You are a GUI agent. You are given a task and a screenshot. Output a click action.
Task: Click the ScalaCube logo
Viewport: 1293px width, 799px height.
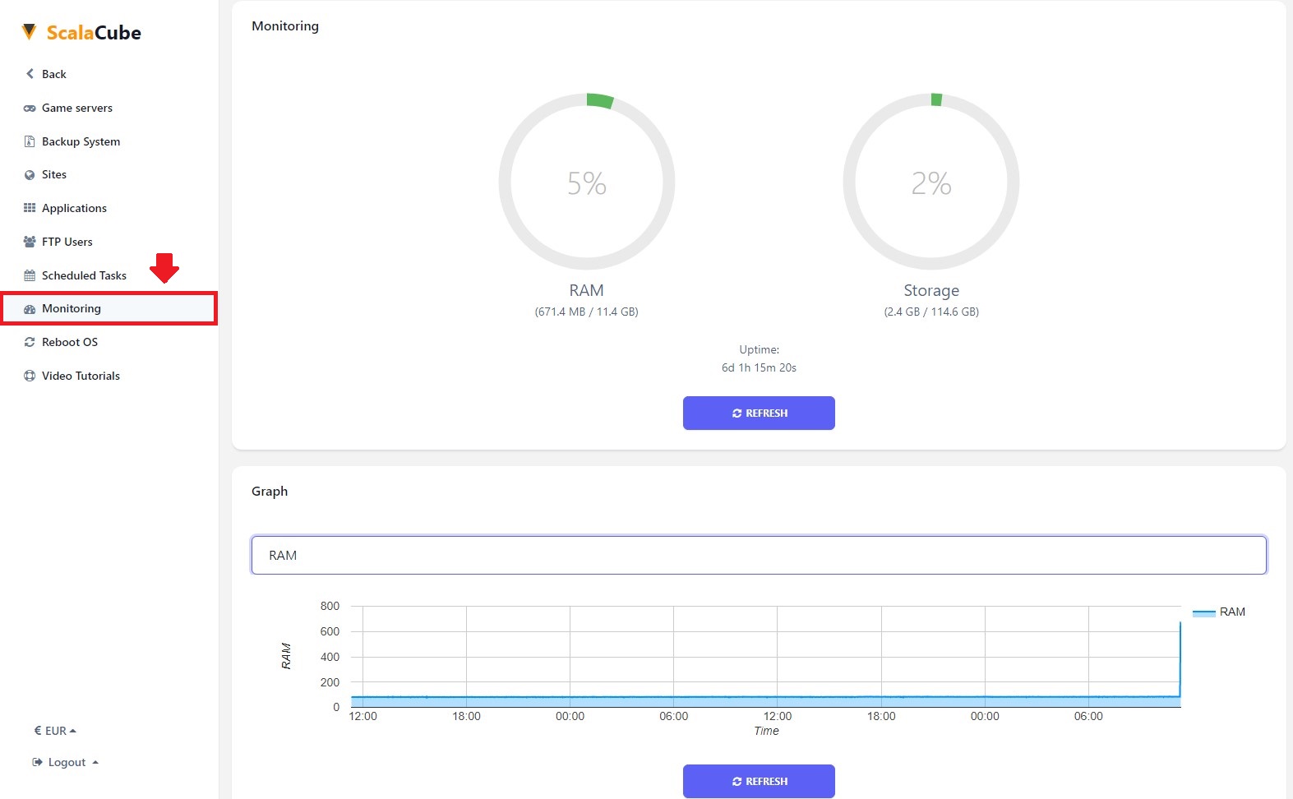[x=81, y=33]
